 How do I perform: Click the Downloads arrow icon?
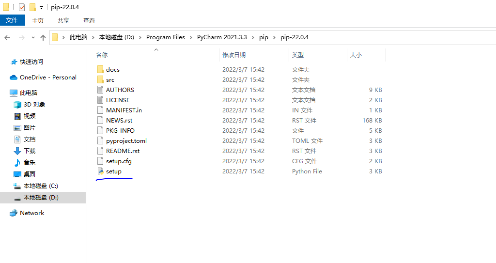tap(17, 151)
